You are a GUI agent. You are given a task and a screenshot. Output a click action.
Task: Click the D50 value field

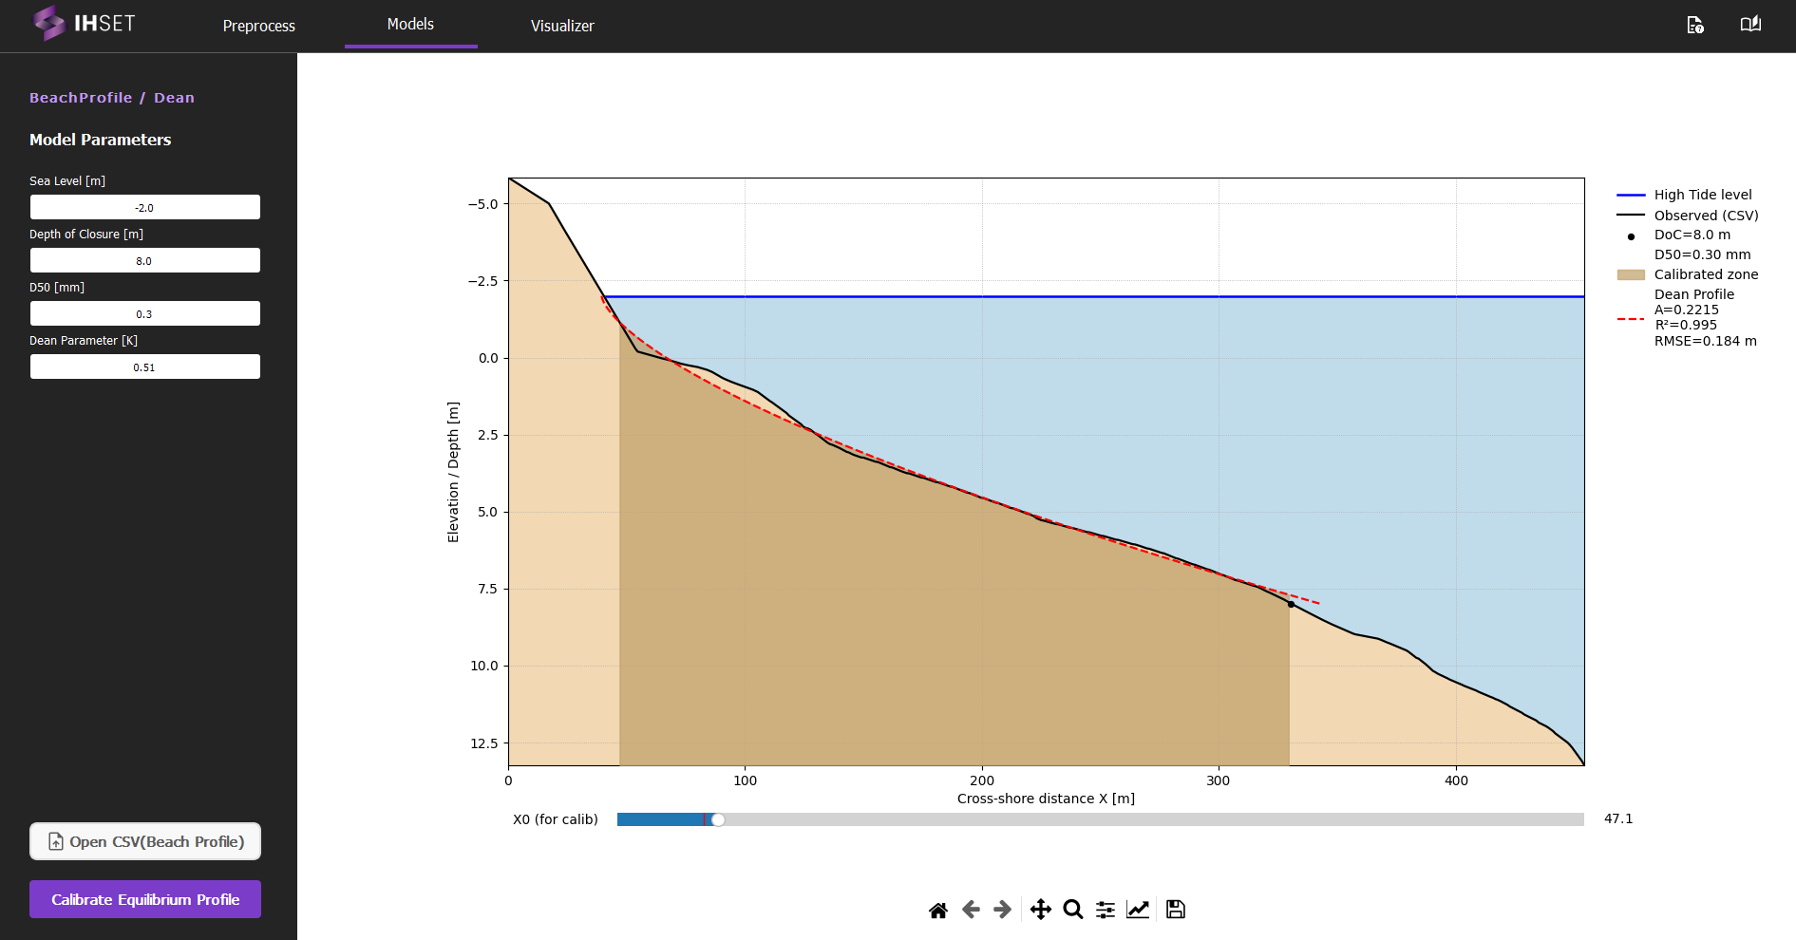pyautogui.click(x=144, y=313)
